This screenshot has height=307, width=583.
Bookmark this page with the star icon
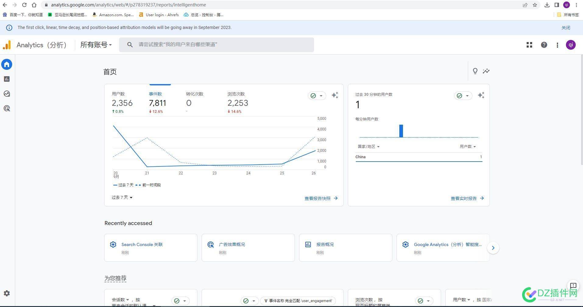[x=535, y=5]
